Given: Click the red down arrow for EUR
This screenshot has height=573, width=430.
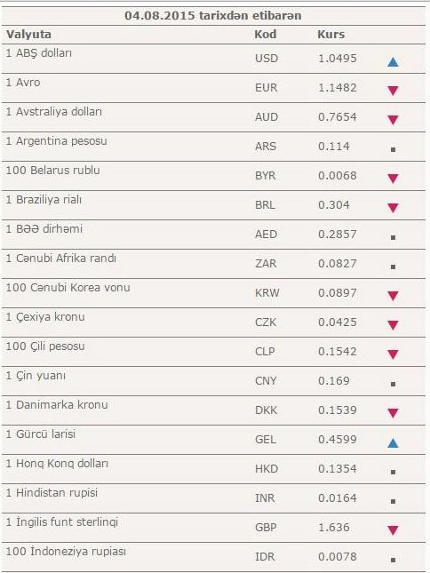Looking at the screenshot, I should tap(393, 91).
